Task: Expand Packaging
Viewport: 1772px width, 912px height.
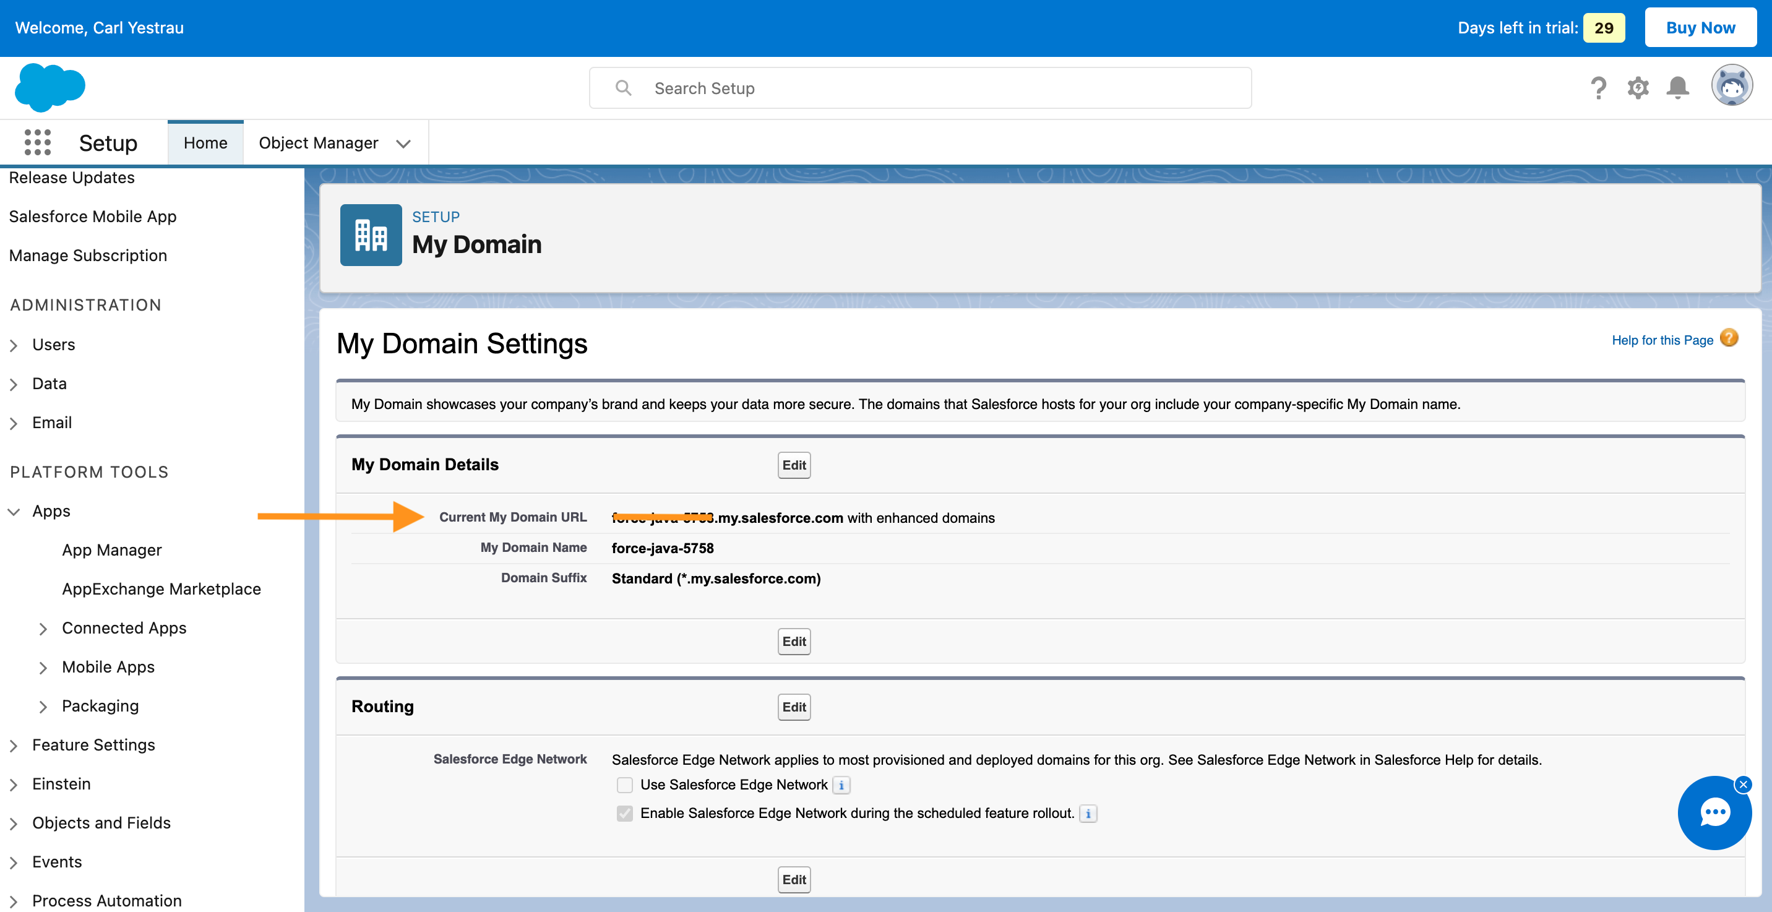Action: 43,707
